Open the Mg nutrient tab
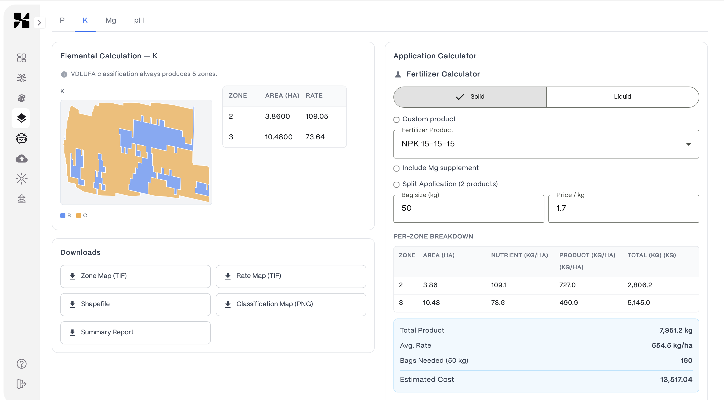 coord(111,20)
